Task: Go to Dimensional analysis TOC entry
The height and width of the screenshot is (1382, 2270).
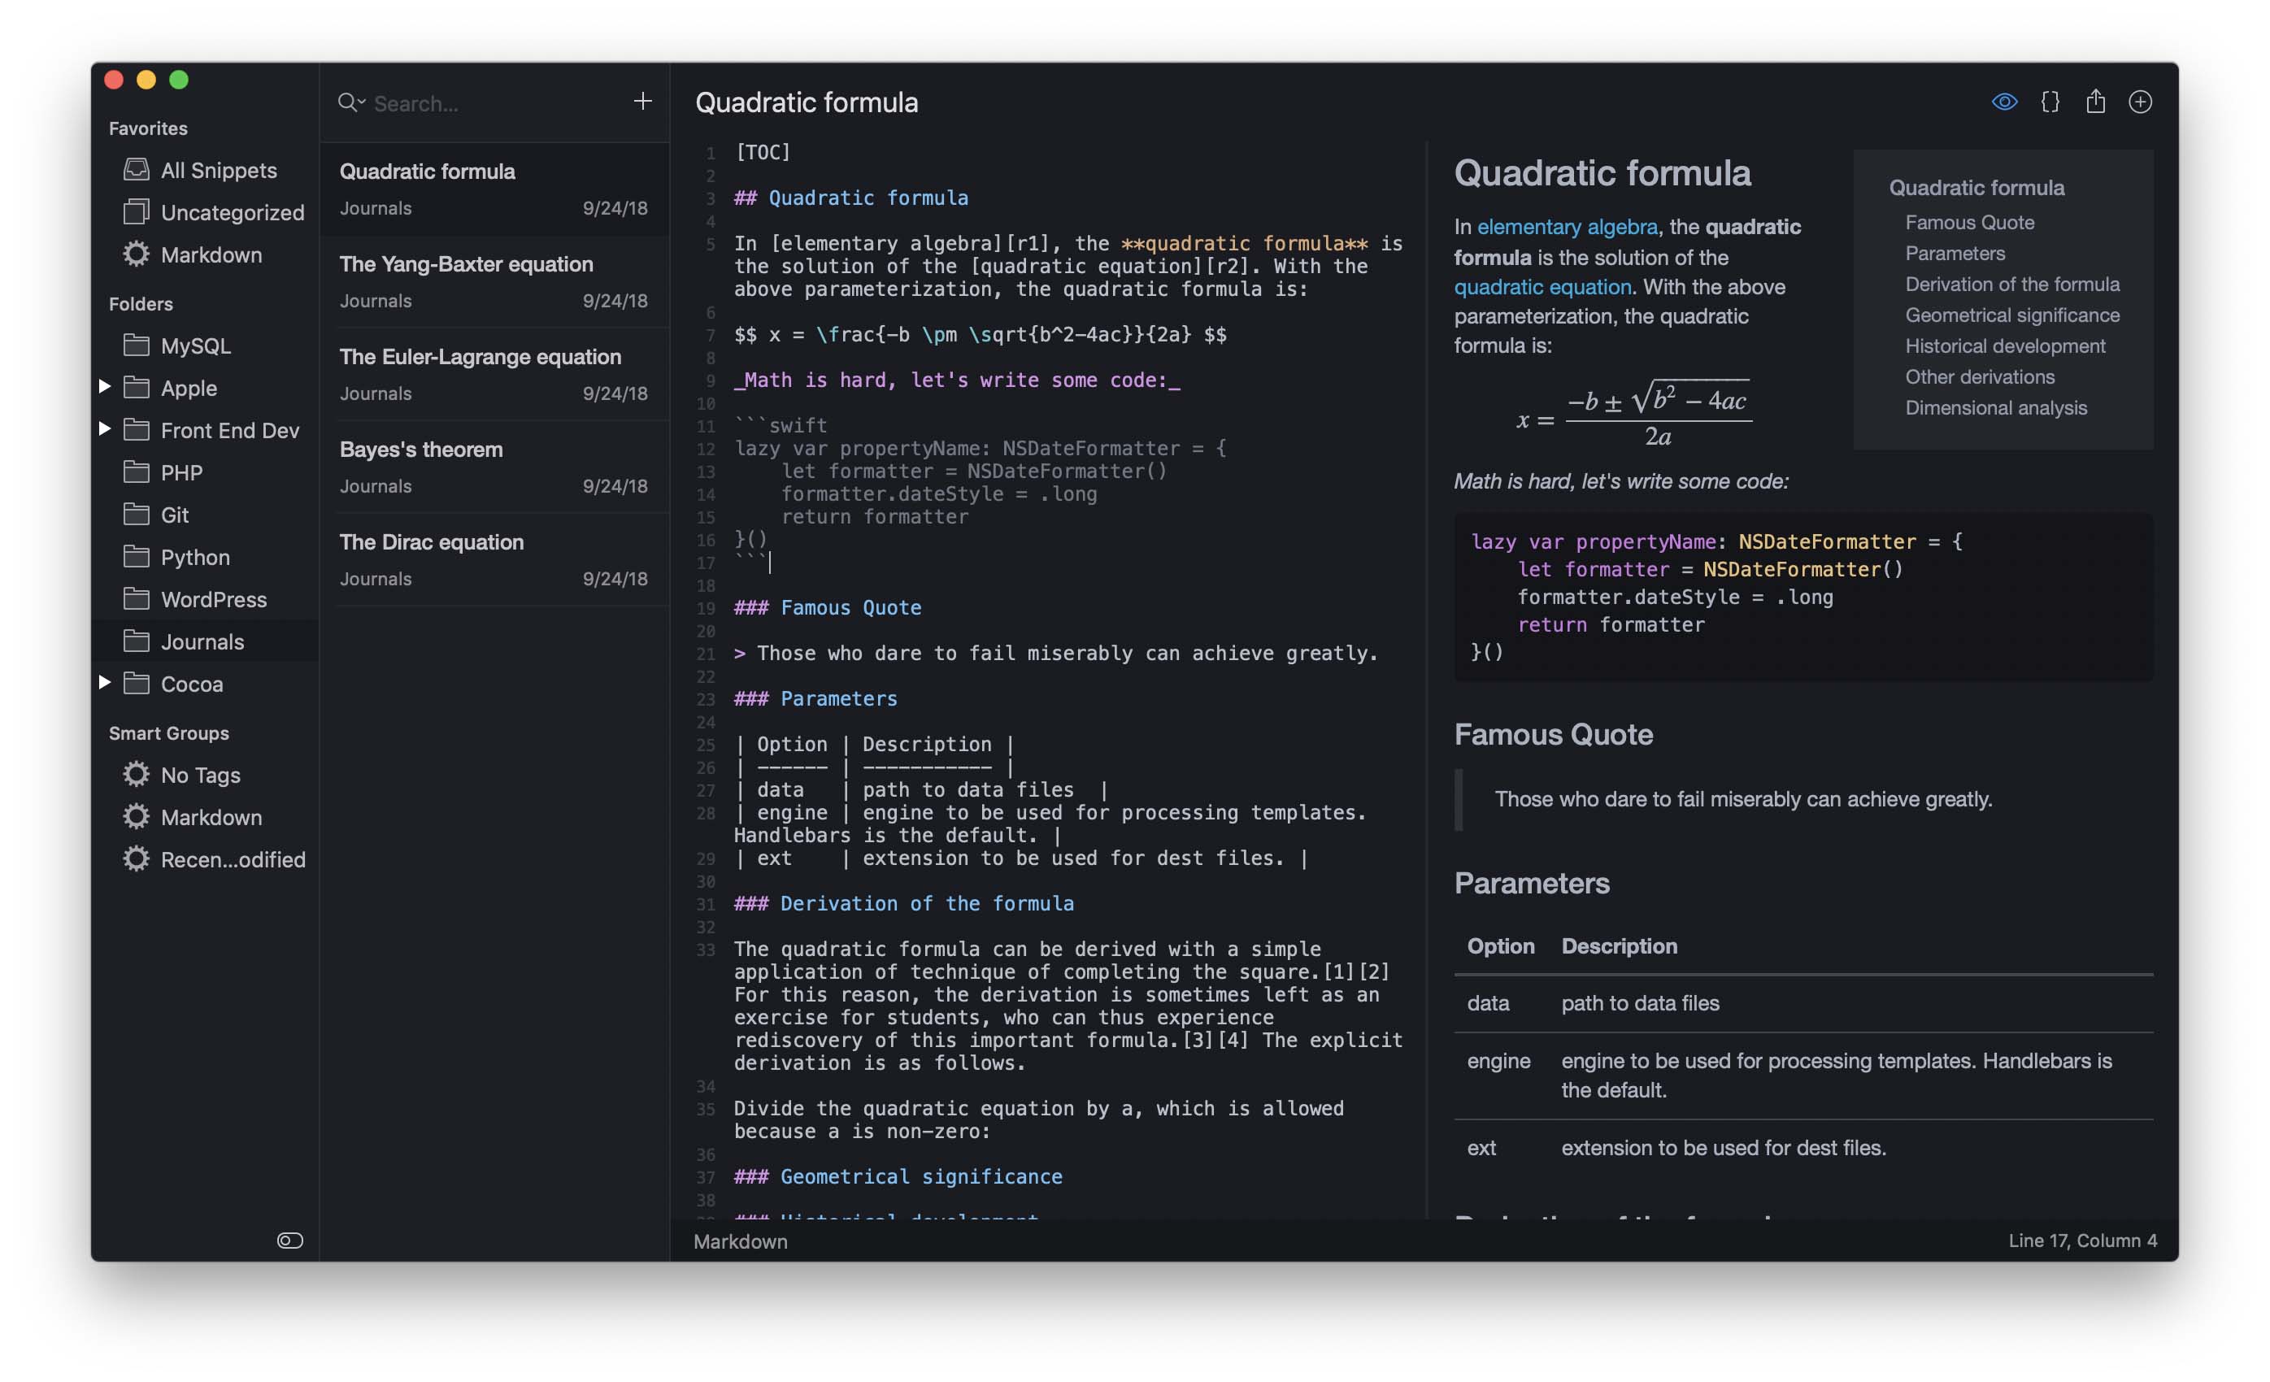Action: tap(1995, 407)
